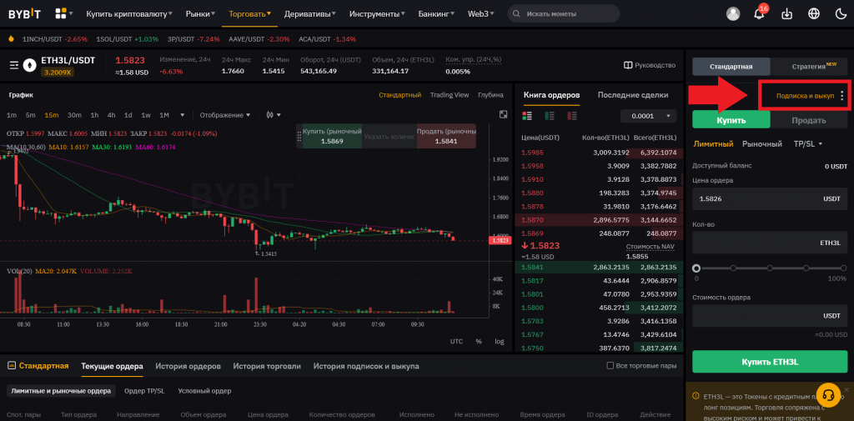Expand the chart to fullscreen
The image size is (854, 421).
503,115
